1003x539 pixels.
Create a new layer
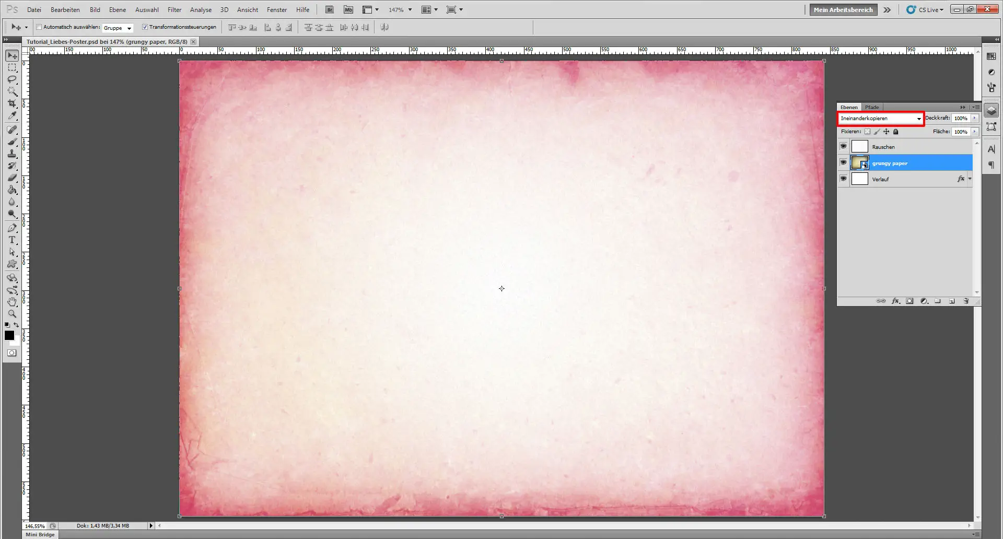952,301
